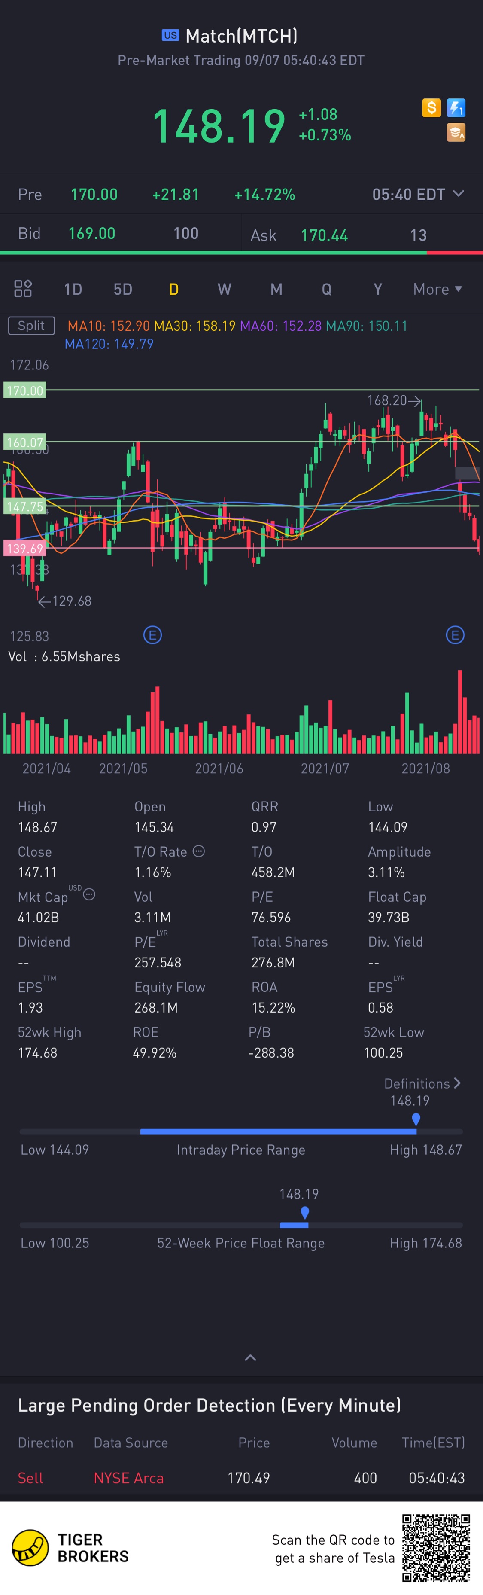Switch chart to the 1D tab

pyautogui.click(x=73, y=289)
